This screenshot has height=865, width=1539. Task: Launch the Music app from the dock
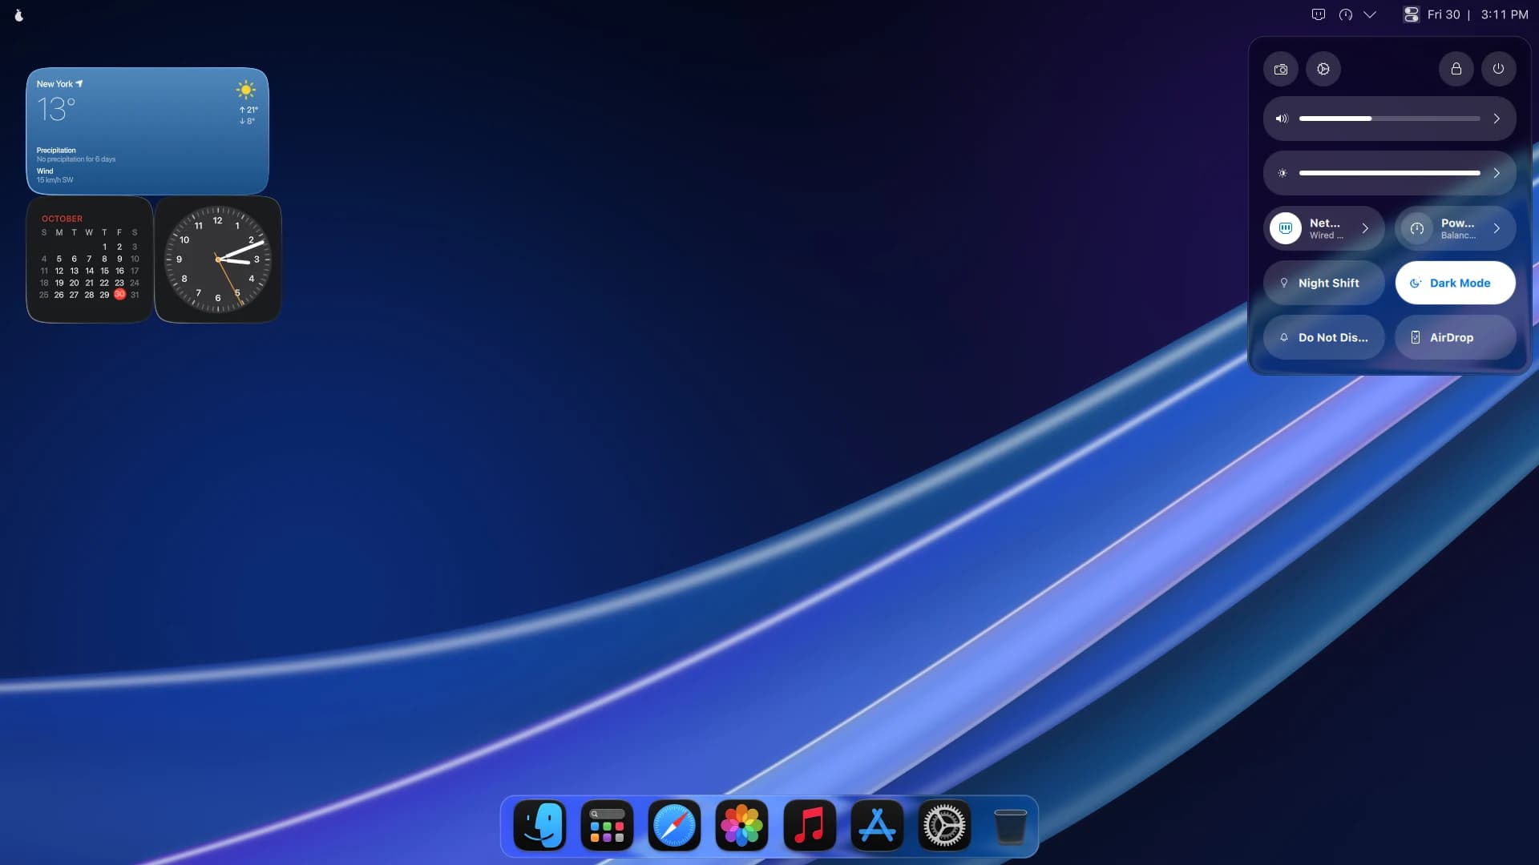point(810,826)
